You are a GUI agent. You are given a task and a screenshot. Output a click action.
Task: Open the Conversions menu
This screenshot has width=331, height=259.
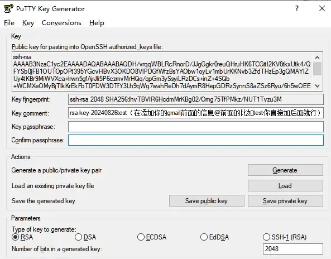click(61, 23)
